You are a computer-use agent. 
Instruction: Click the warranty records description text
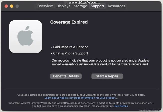click(100, 62)
